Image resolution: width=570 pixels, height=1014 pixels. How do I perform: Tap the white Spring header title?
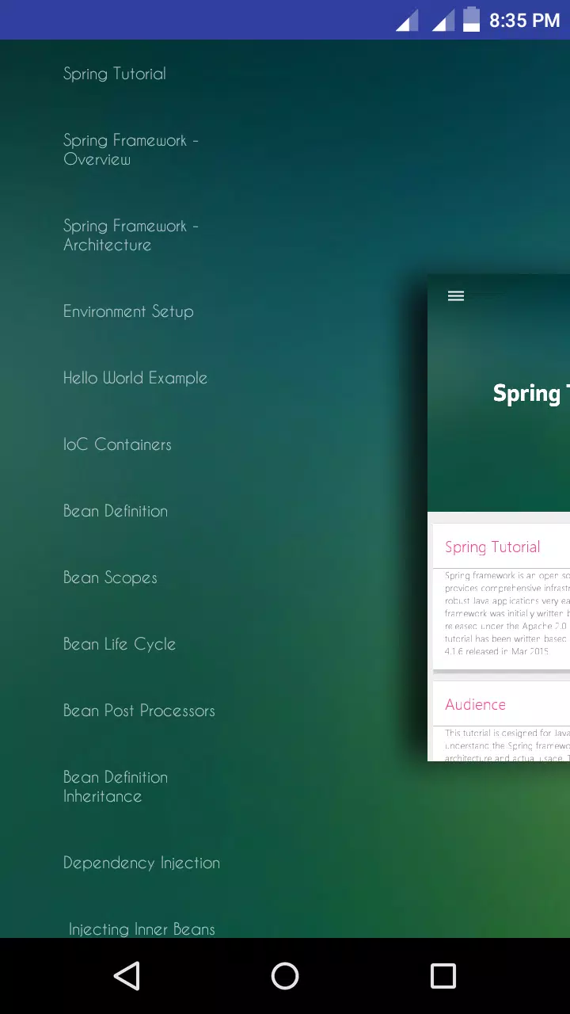click(531, 394)
